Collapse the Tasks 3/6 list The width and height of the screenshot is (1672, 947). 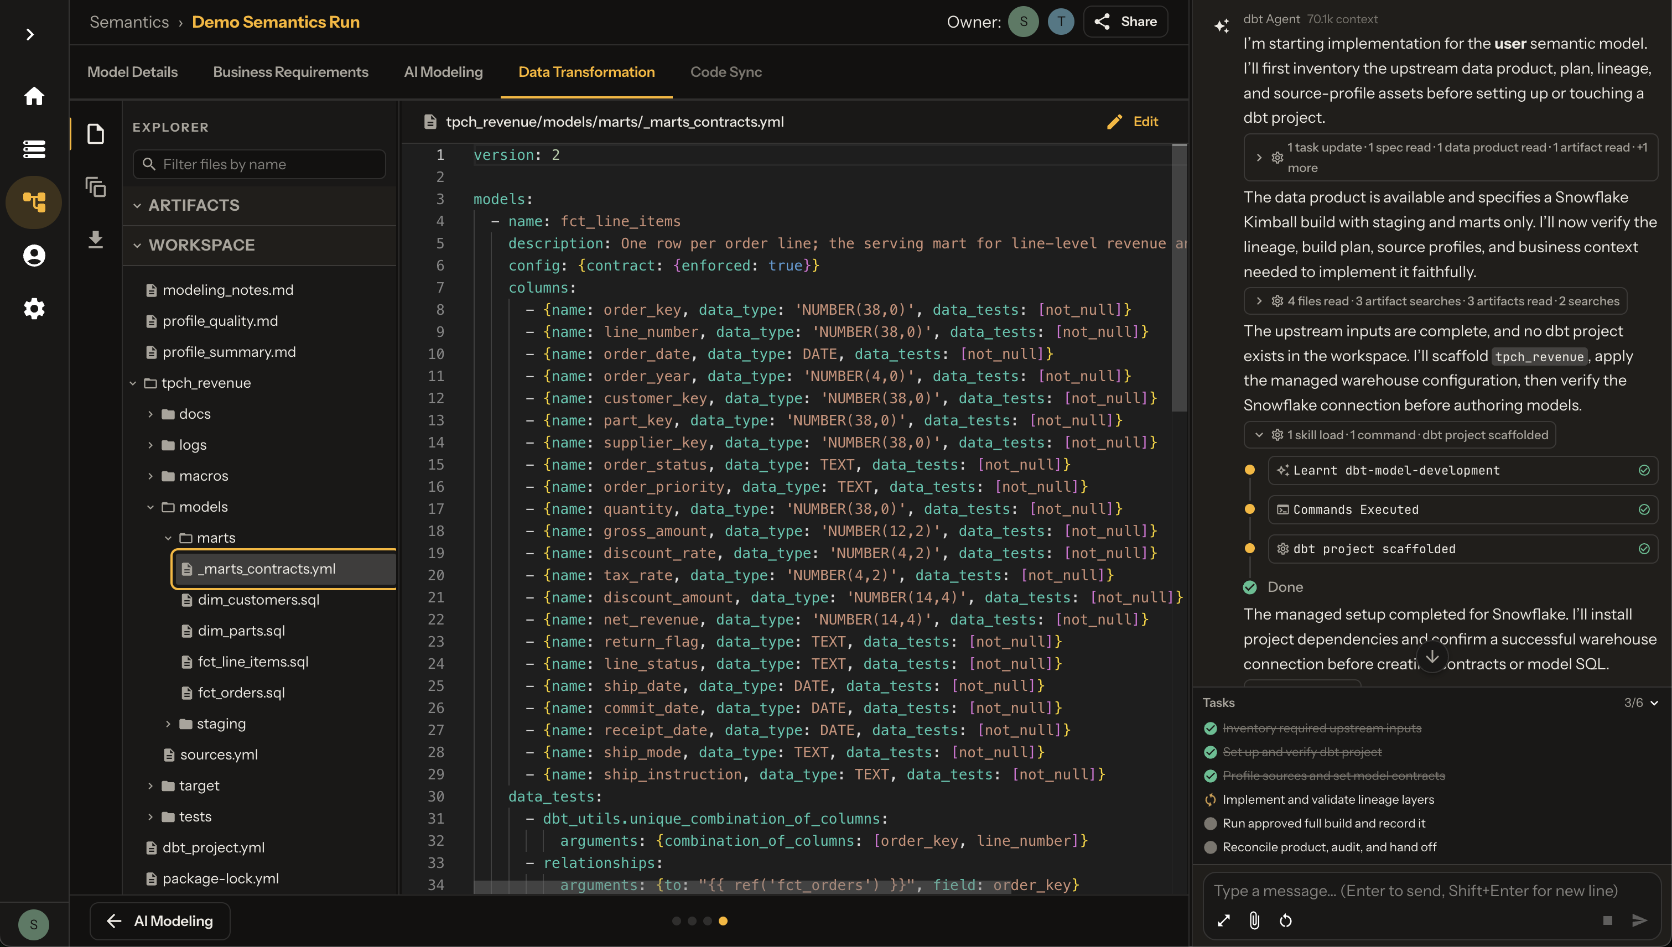[x=1654, y=703]
